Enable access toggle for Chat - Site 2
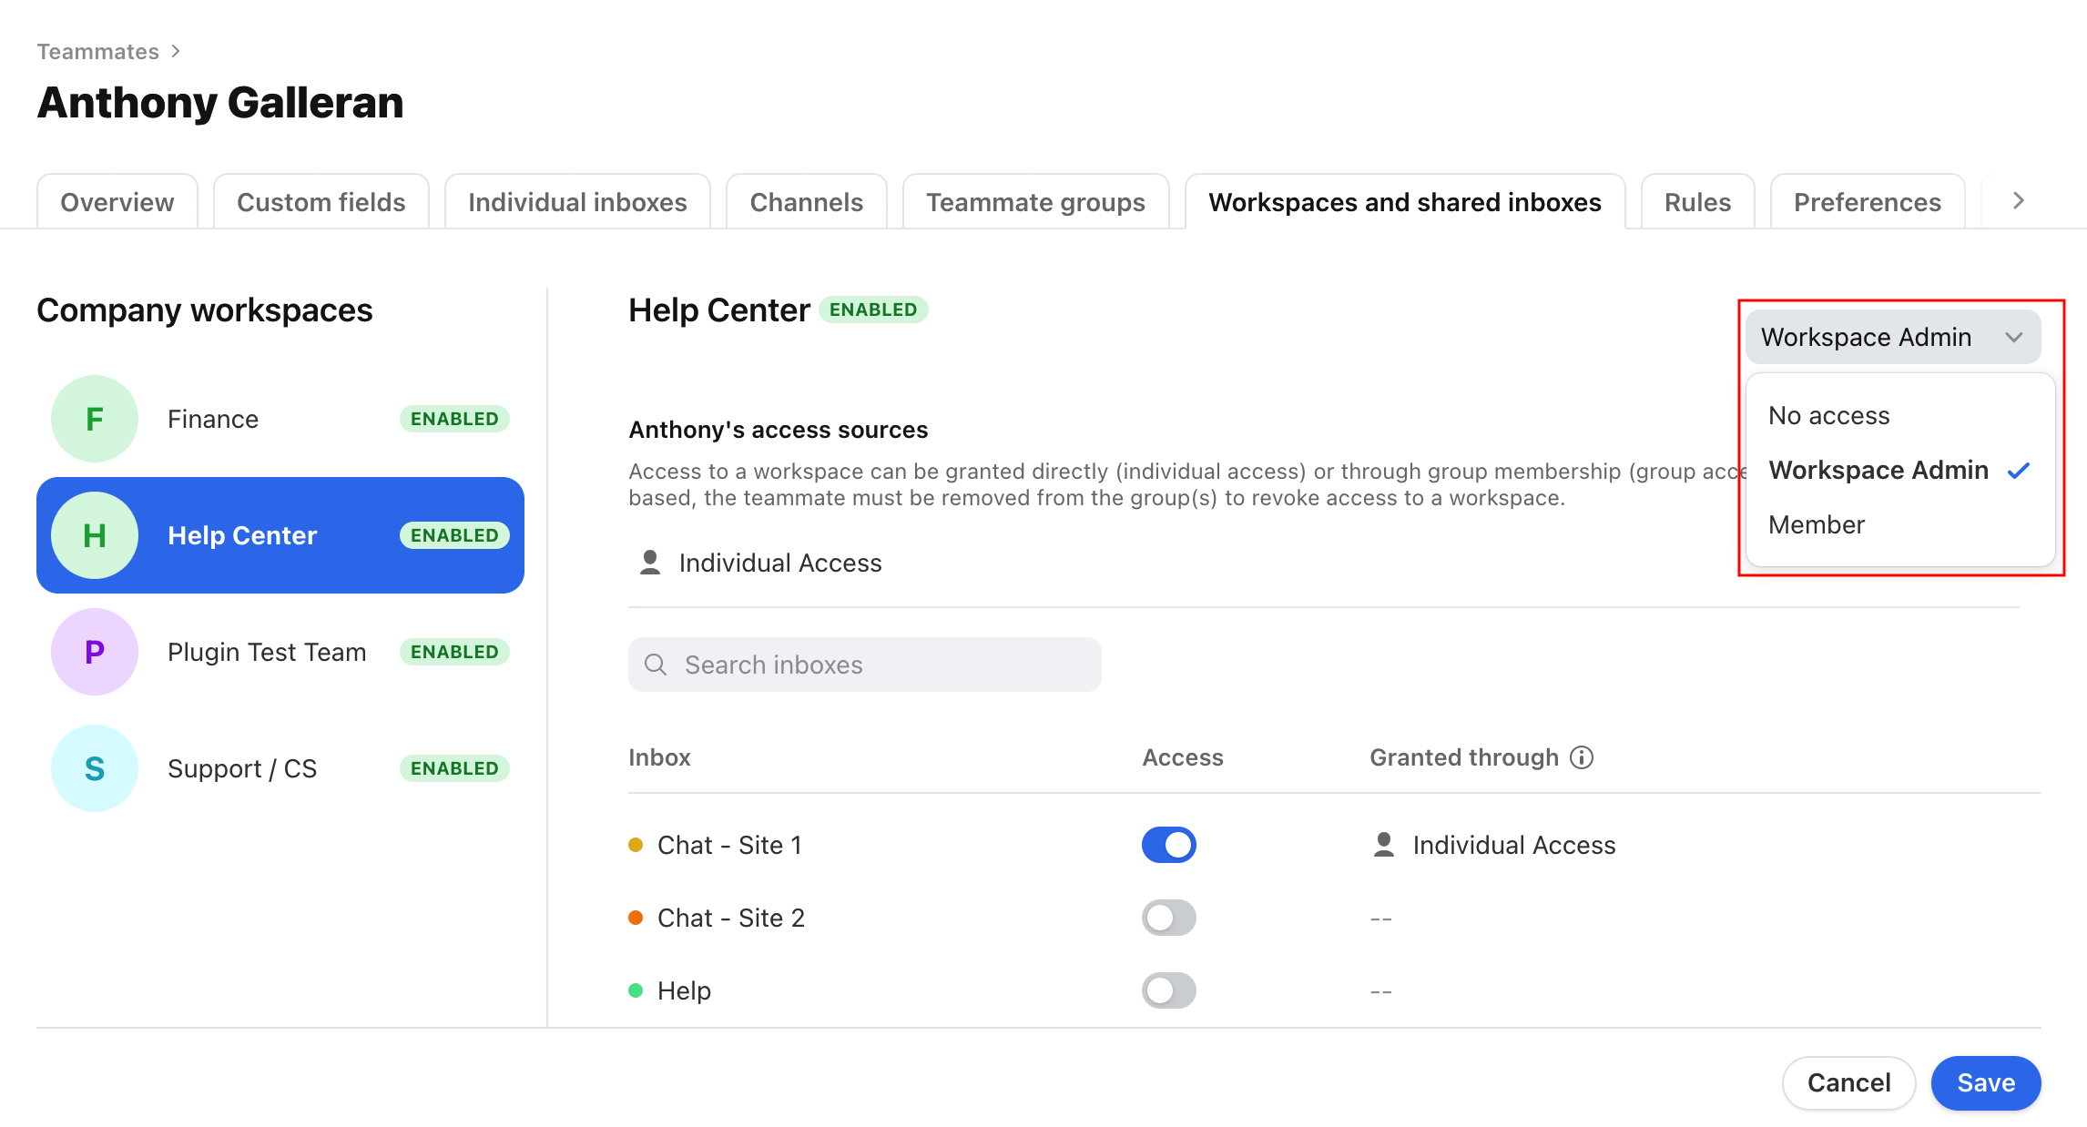This screenshot has height=1127, width=2087. [1169, 918]
